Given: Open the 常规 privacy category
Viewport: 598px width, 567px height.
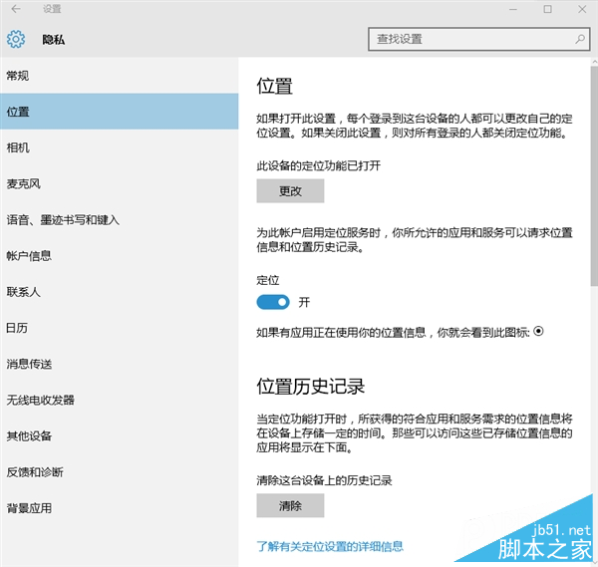Looking at the screenshot, I should pyautogui.click(x=119, y=76).
